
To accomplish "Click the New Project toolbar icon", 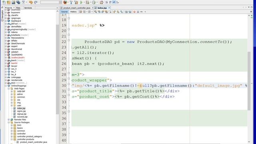I will [x=9, y=2].
